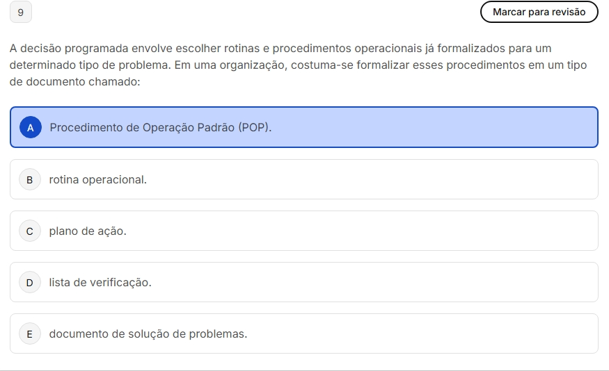Image resolution: width=609 pixels, height=371 pixels.
Task: Select the letter E circle badge
Action: point(29,333)
